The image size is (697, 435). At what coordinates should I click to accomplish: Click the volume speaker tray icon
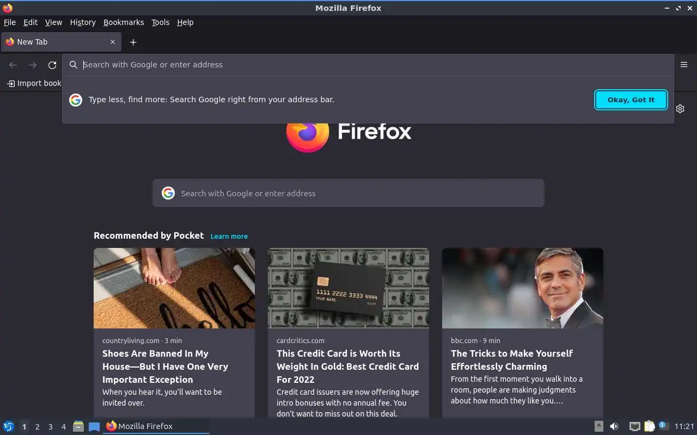point(614,426)
